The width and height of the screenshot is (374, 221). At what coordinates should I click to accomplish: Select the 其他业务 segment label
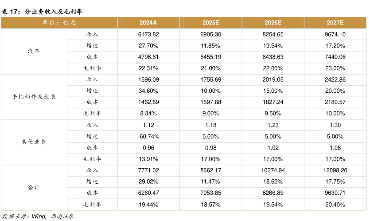(34, 142)
